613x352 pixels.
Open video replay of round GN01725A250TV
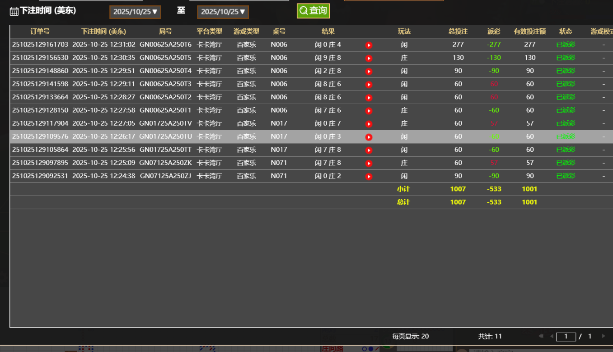(369, 124)
